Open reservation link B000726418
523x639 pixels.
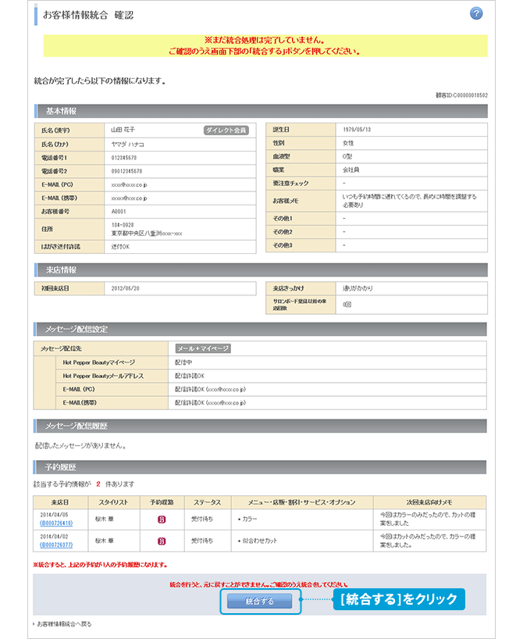[x=56, y=523]
